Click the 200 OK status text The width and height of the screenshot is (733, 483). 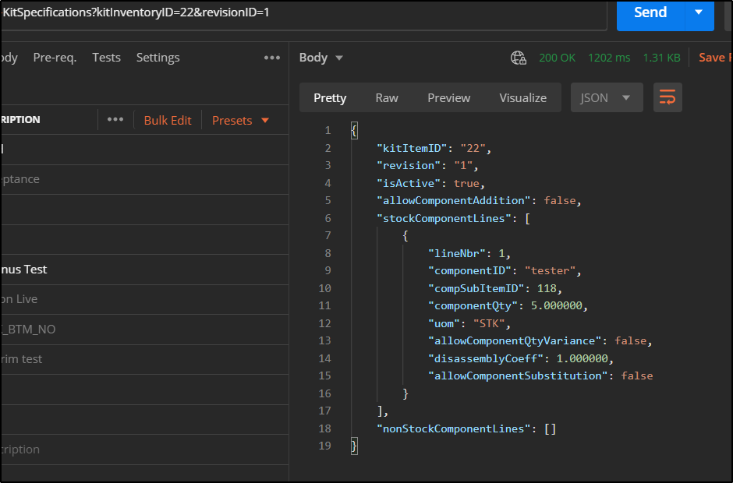point(557,58)
